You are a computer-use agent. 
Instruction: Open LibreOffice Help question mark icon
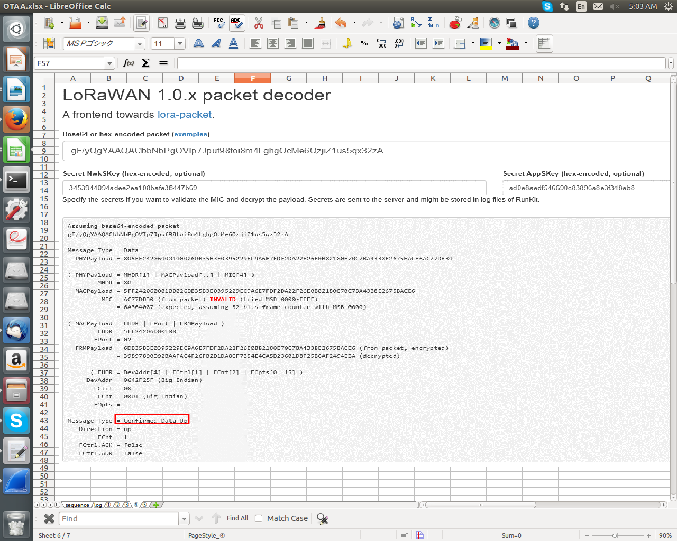pos(534,23)
